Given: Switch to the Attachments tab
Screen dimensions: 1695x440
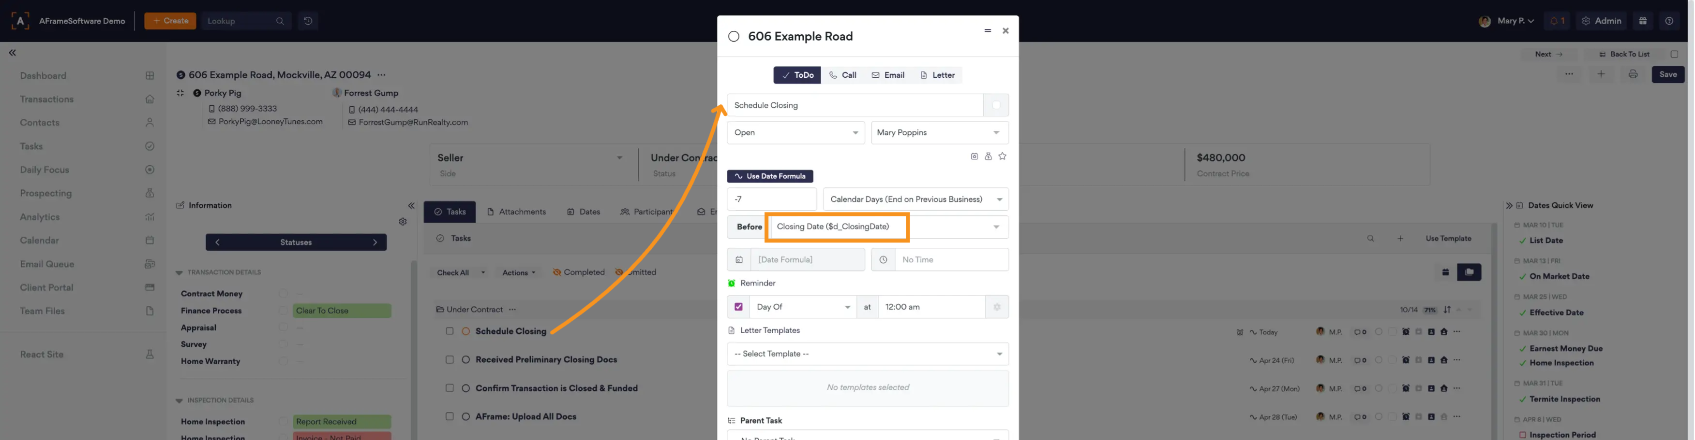Looking at the screenshot, I should point(516,212).
